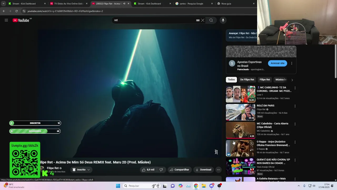View site information icon in address bar
The width and height of the screenshot is (337, 190).
24,11
